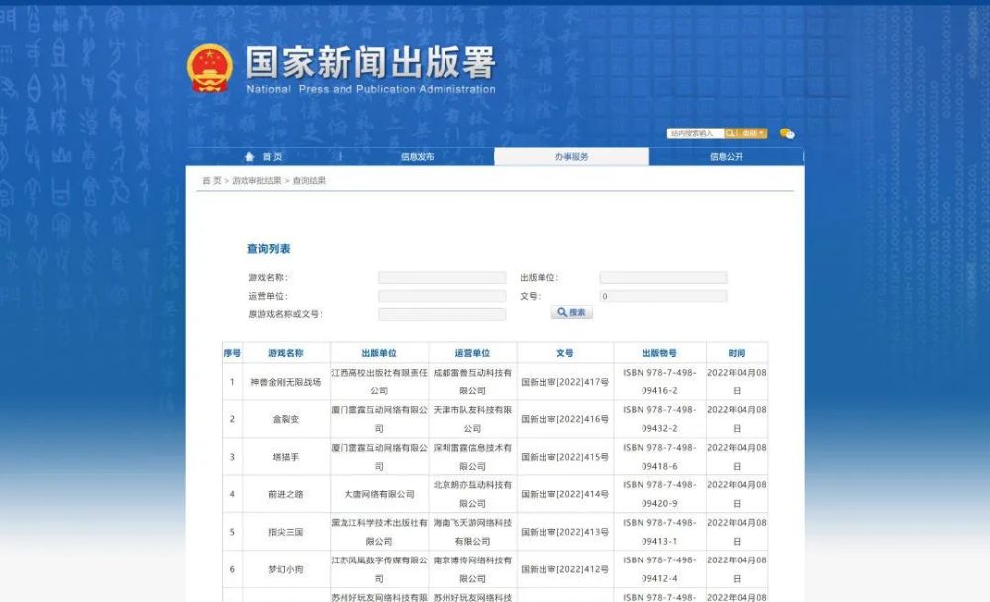The width and height of the screenshot is (990, 602).
Task: Click document number 国新出审[2022]413号
Action: [565, 532]
